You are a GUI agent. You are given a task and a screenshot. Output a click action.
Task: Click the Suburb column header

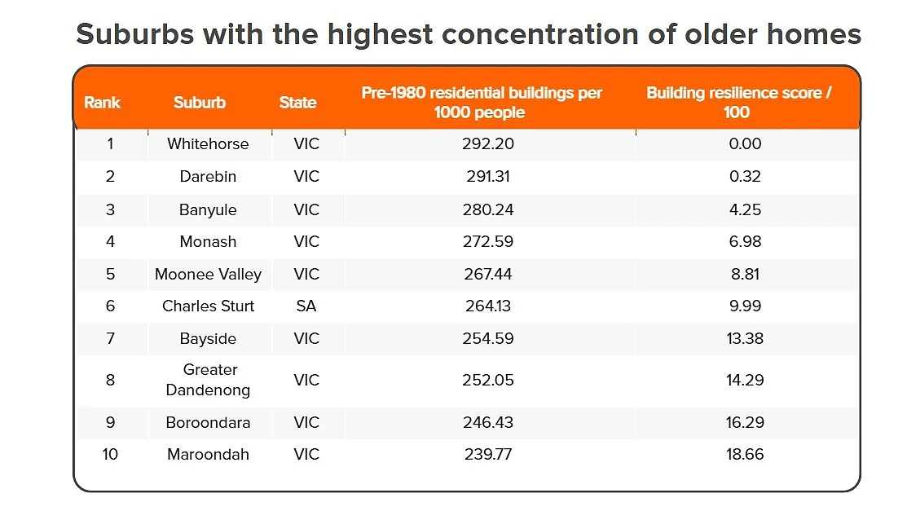pos(200,103)
